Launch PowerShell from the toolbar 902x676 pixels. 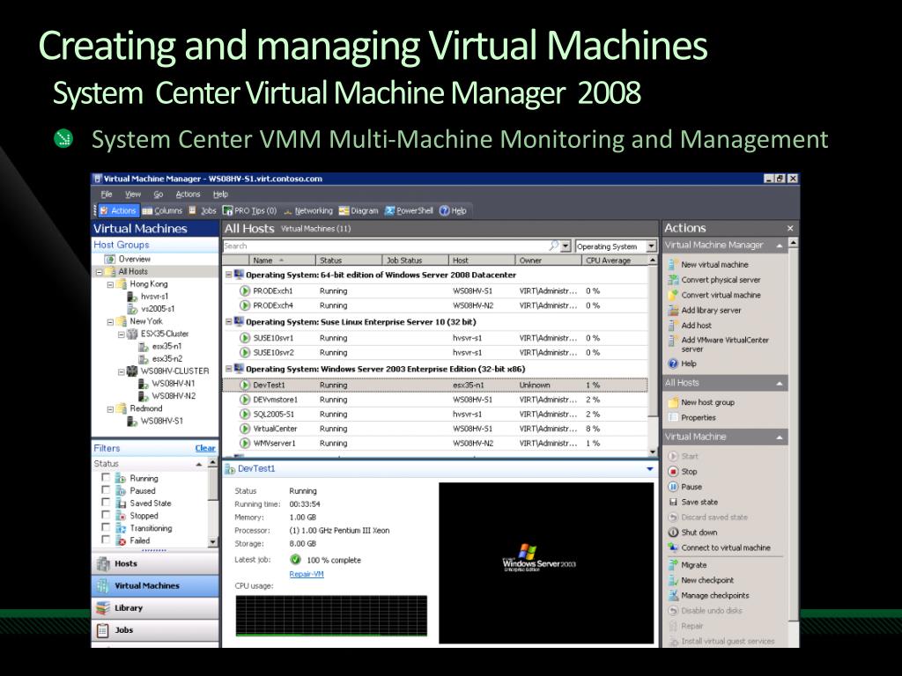click(409, 211)
